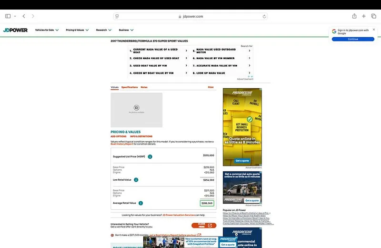
Task: Expand the Research menu
Action: click(x=104, y=30)
